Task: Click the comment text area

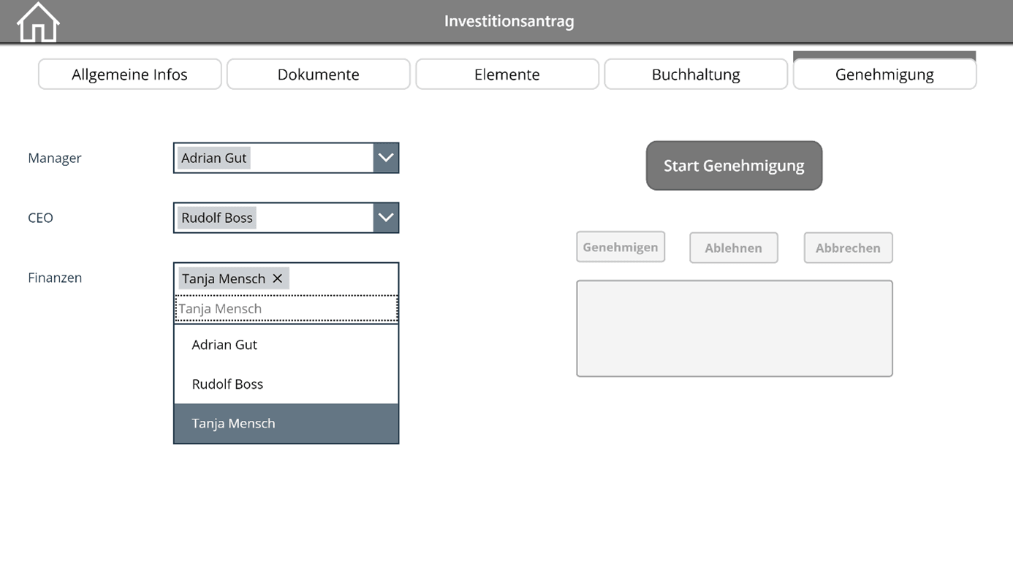Action: (735, 329)
